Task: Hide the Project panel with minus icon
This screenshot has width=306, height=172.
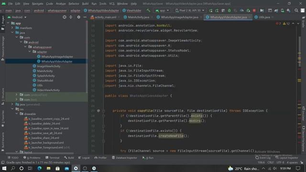Action: 85,17
